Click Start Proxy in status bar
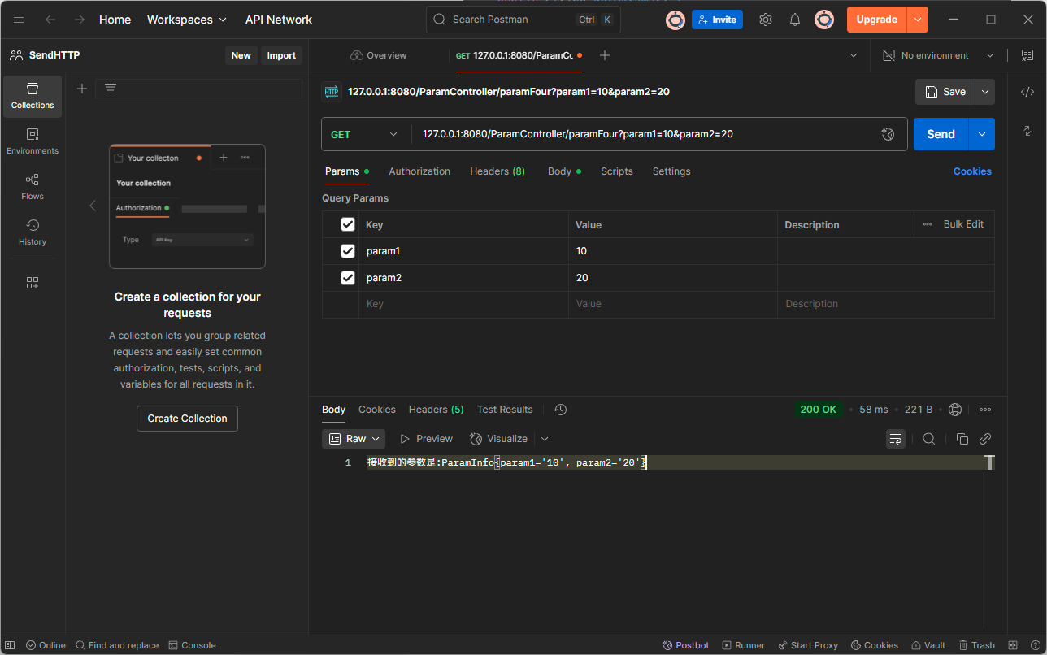This screenshot has height=655, width=1047. click(807, 645)
